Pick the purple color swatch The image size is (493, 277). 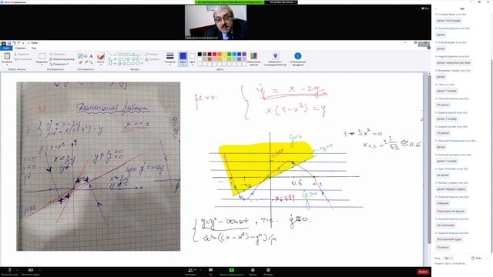point(244,55)
